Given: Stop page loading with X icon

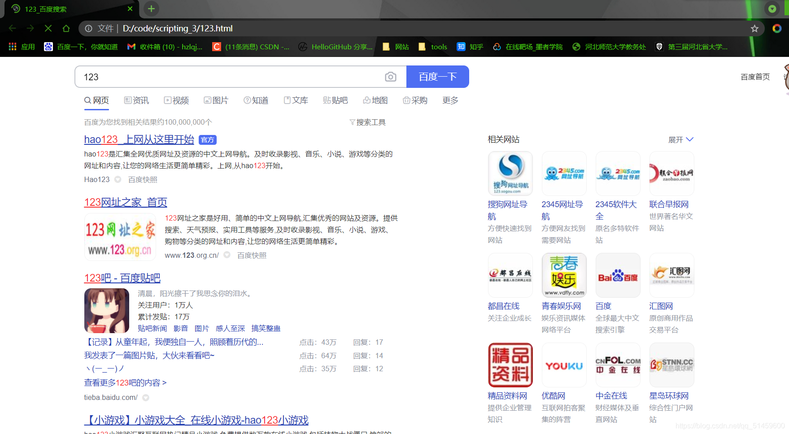Looking at the screenshot, I should [x=48, y=28].
